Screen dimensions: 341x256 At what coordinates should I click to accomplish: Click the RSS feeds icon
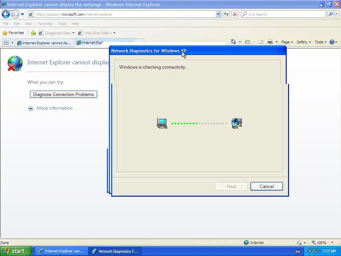[x=247, y=42]
